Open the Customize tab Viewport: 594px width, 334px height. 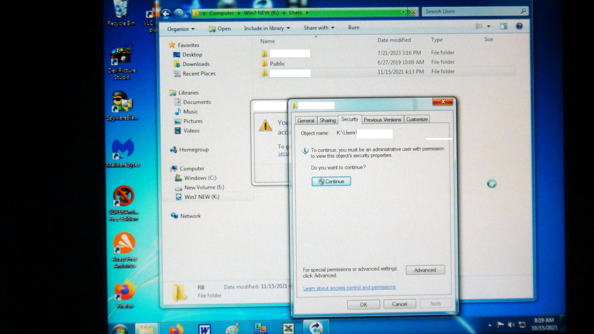pyautogui.click(x=417, y=119)
